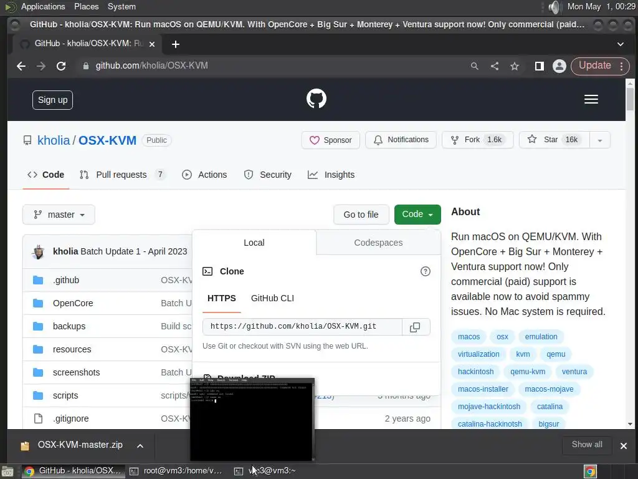This screenshot has height=479, width=638.
Task: Open the browser zoom/search icon in address bar
Action: tap(474, 66)
